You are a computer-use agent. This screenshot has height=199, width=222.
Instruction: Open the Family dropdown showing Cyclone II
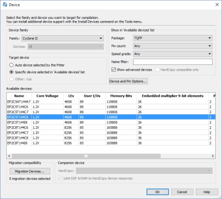coord(62,38)
